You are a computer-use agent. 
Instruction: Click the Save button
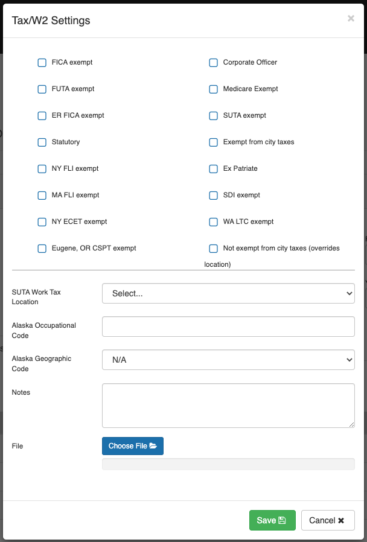tap(272, 520)
